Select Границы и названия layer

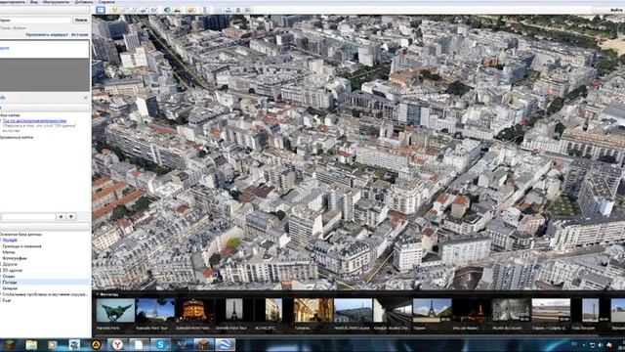point(21,246)
